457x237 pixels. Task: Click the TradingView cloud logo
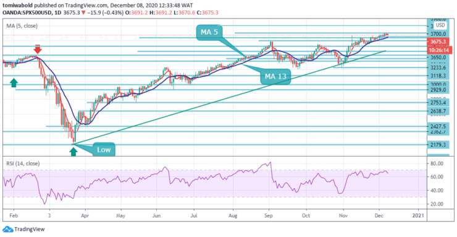[x=8, y=229]
